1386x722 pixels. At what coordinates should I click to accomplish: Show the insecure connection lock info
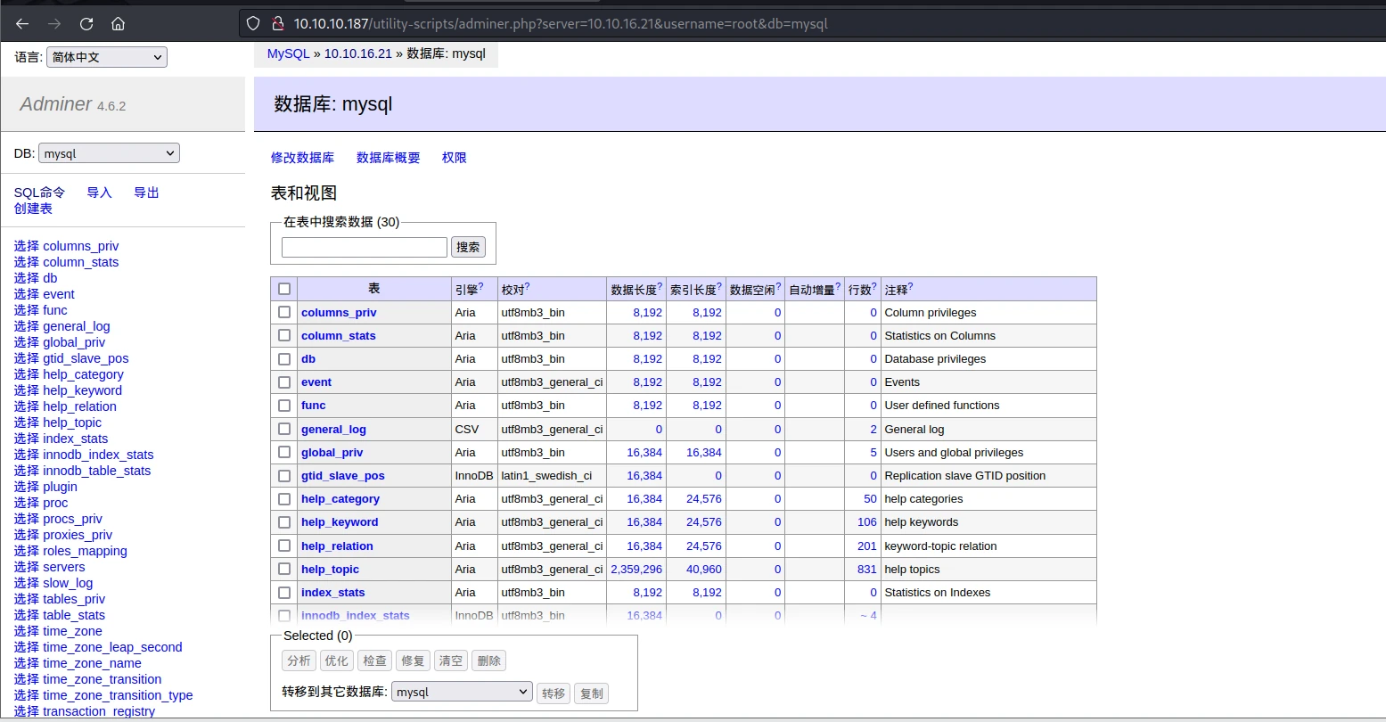[277, 23]
